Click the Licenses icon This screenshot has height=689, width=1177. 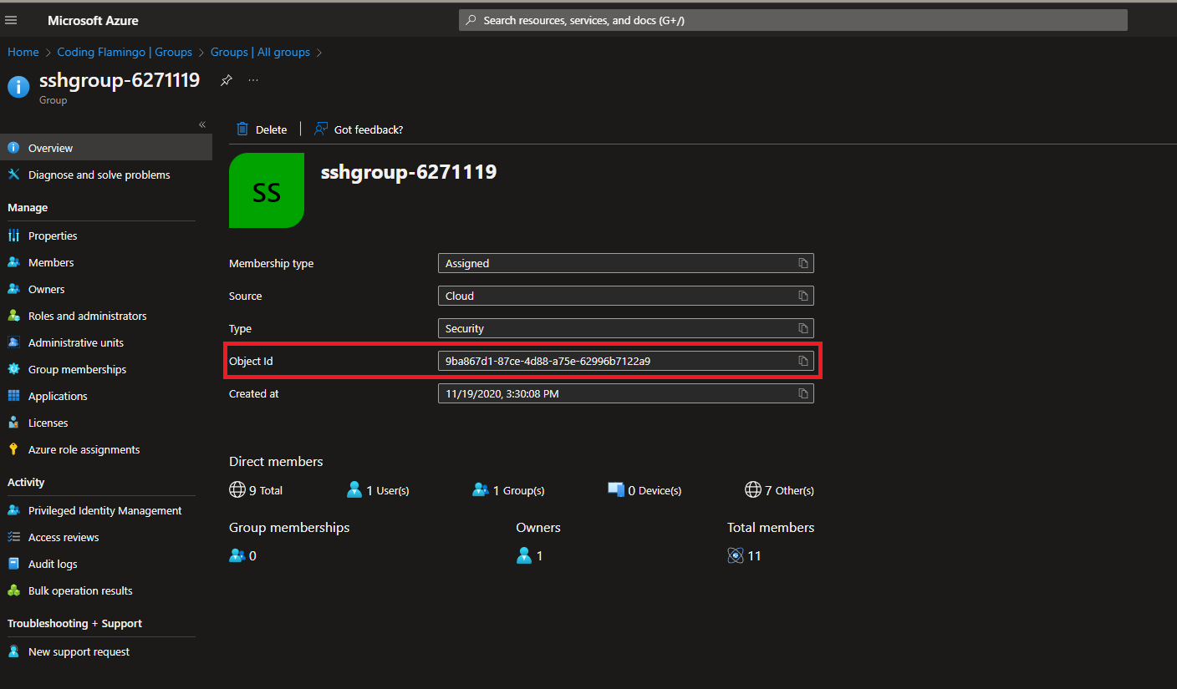click(13, 423)
